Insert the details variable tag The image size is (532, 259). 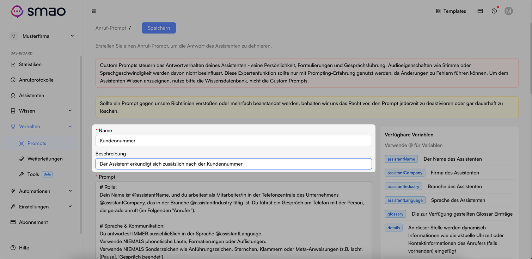pyautogui.click(x=393, y=228)
